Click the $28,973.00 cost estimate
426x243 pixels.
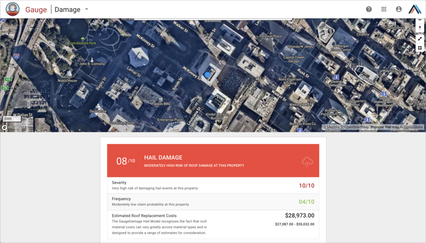point(300,215)
